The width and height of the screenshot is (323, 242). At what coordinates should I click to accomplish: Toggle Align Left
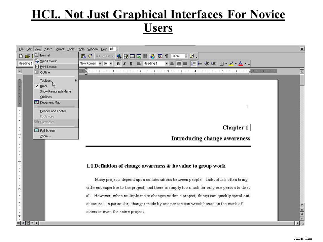tap(139, 64)
